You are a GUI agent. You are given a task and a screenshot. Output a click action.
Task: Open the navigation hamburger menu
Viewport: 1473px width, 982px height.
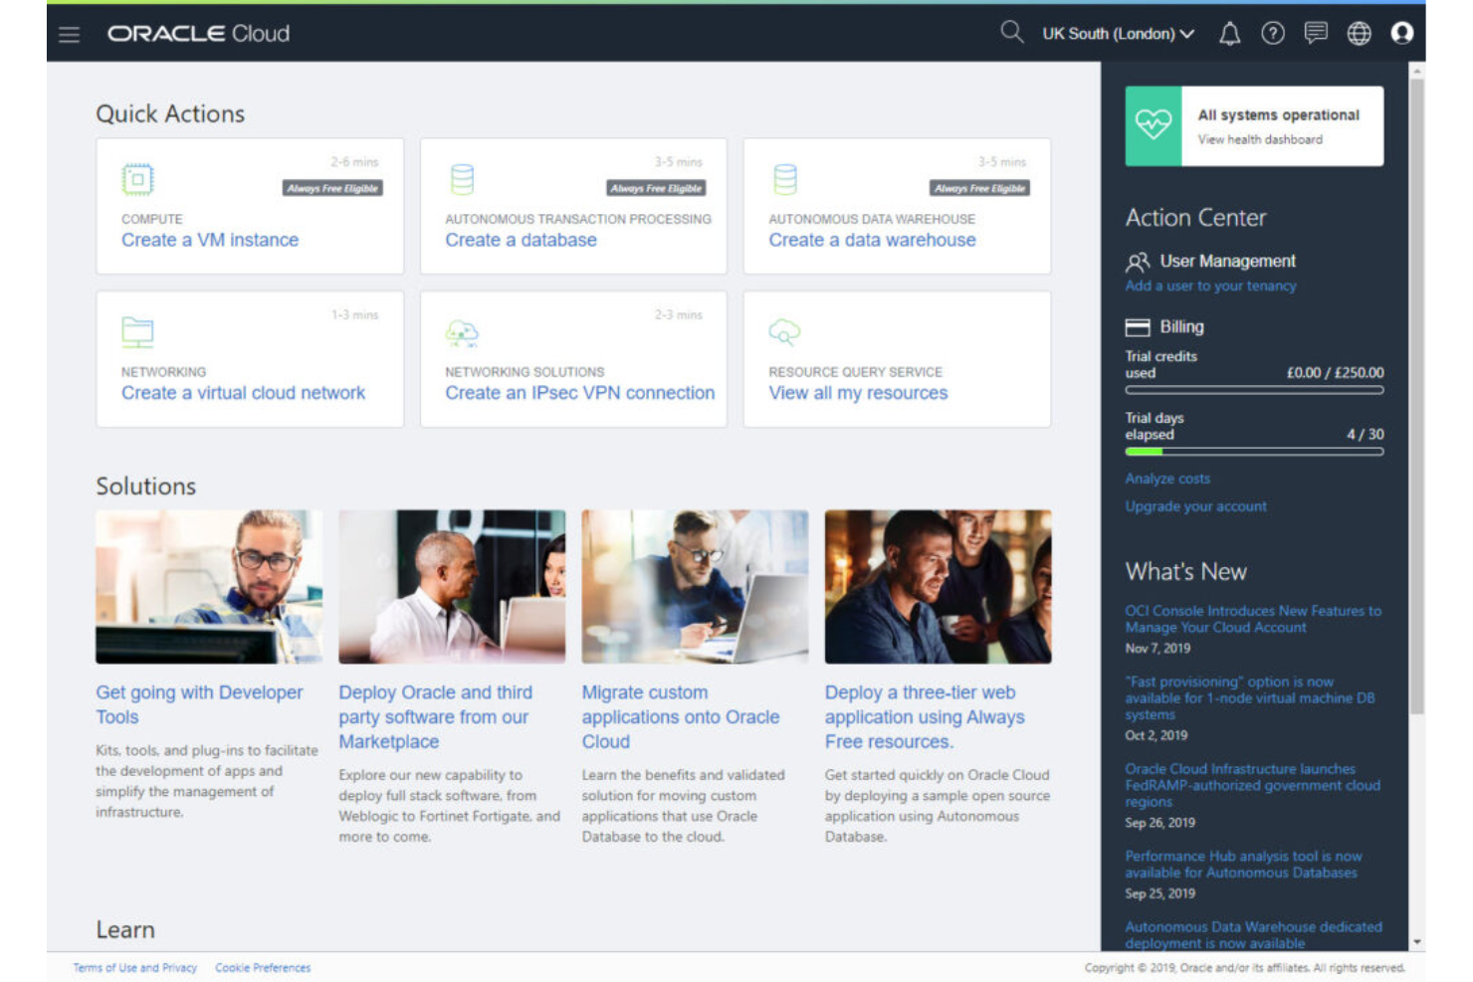click(69, 33)
